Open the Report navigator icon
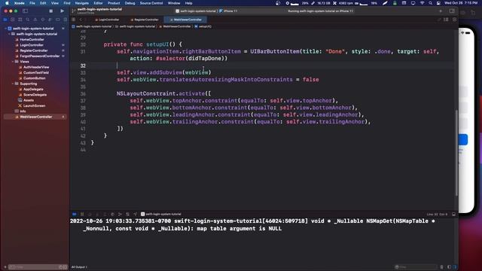482x271 pixels. coord(66,20)
